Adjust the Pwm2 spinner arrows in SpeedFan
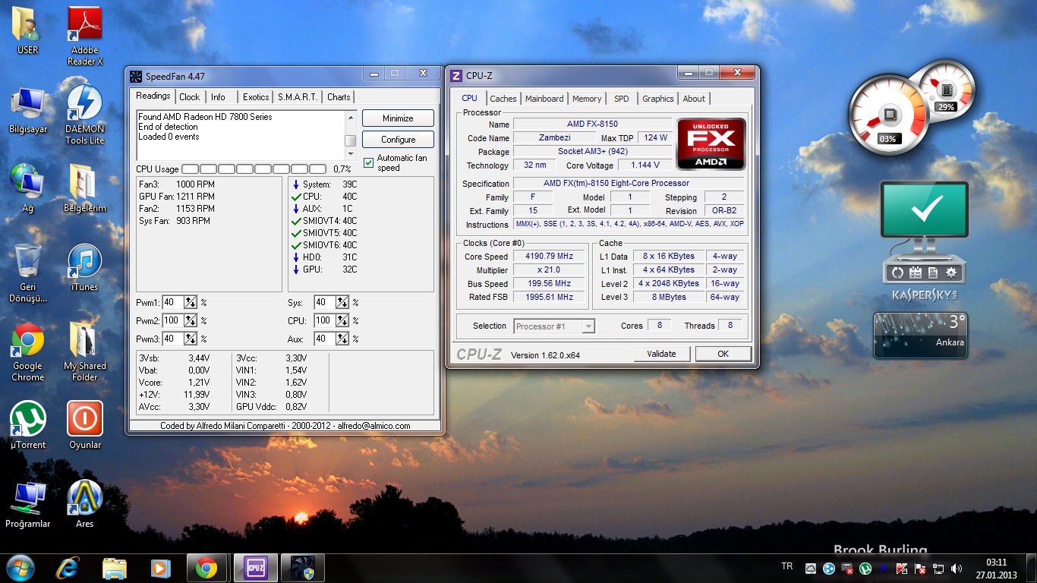 [191, 320]
